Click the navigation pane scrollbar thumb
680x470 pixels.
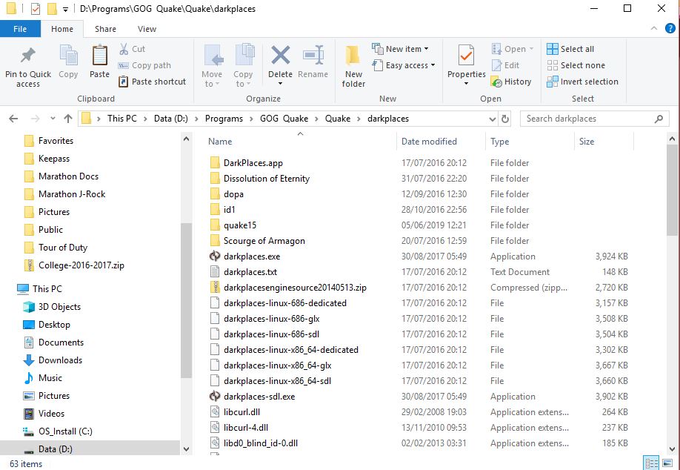pos(186,300)
